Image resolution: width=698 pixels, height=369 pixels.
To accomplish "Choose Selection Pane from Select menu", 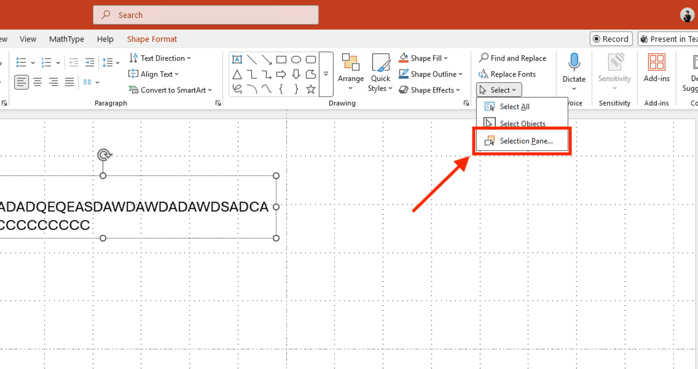I will (522, 141).
